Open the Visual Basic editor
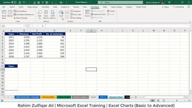Viewport: 192px width, 108px height. (4, 14)
